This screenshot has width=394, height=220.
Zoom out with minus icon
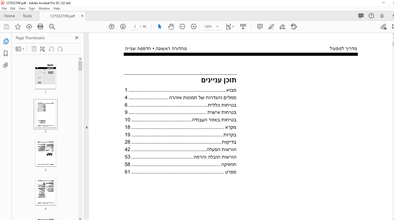point(182,27)
